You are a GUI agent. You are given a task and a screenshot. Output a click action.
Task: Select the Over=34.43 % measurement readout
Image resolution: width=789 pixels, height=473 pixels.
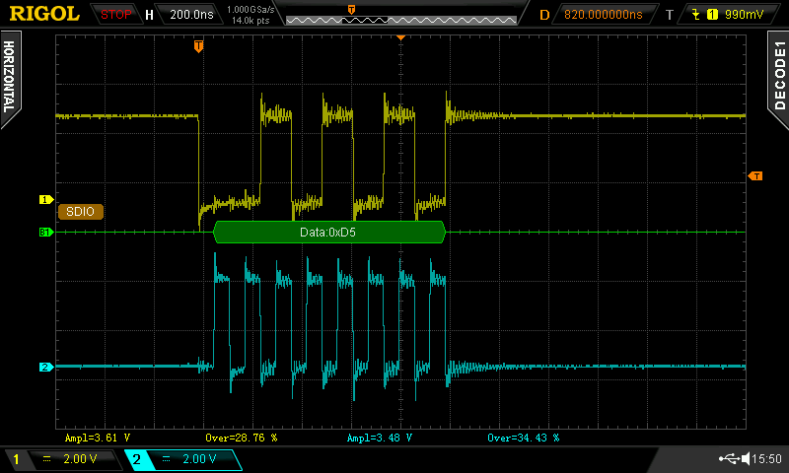[x=523, y=437]
